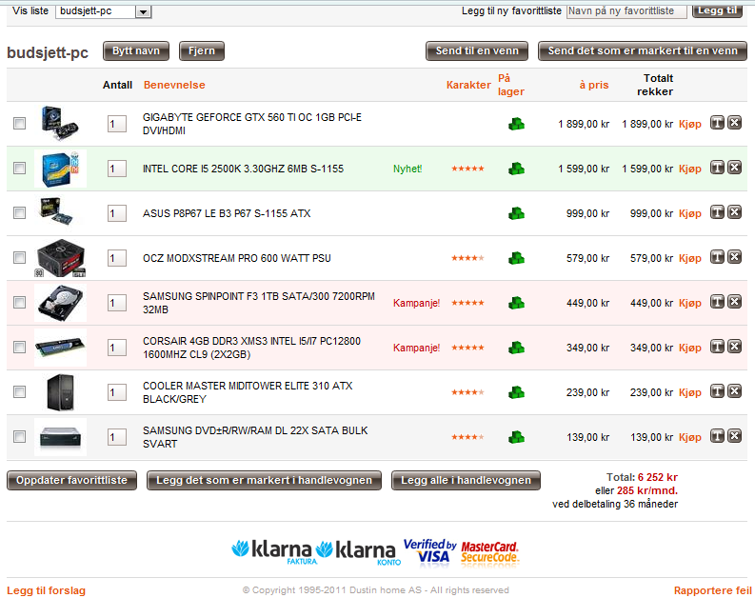Click the Klarna Konto logo
This screenshot has width=755, height=598.
click(359, 552)
